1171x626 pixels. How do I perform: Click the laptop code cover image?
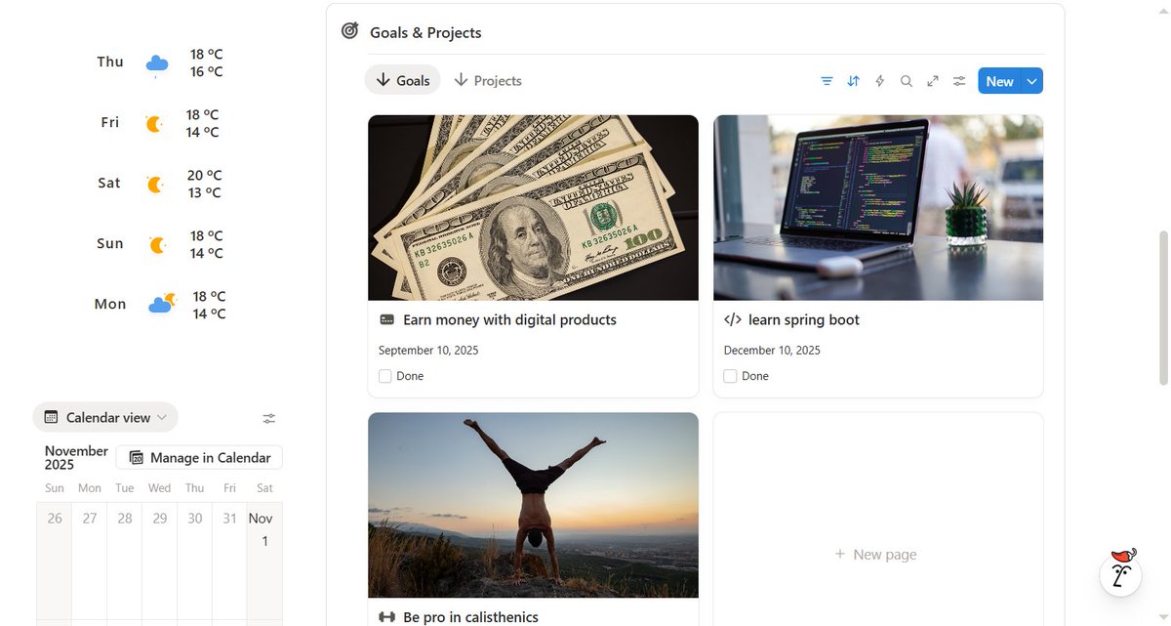(878, 207)
